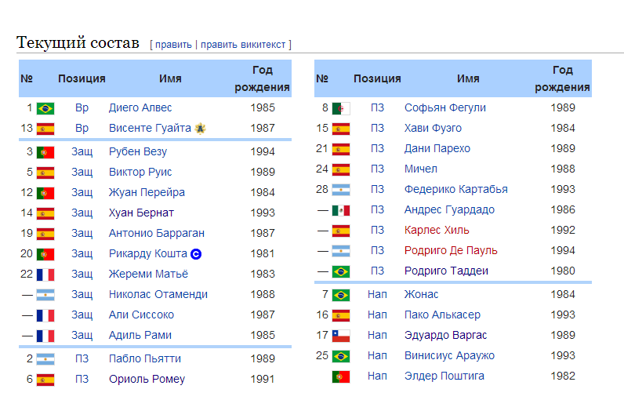Click the Chile flag next to Эдуардо Варгас
The height and width of the screenshot is (400, 624).
(341, 336)
